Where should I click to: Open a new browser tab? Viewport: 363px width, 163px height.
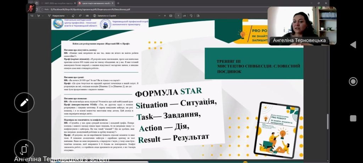click(118, 3)
